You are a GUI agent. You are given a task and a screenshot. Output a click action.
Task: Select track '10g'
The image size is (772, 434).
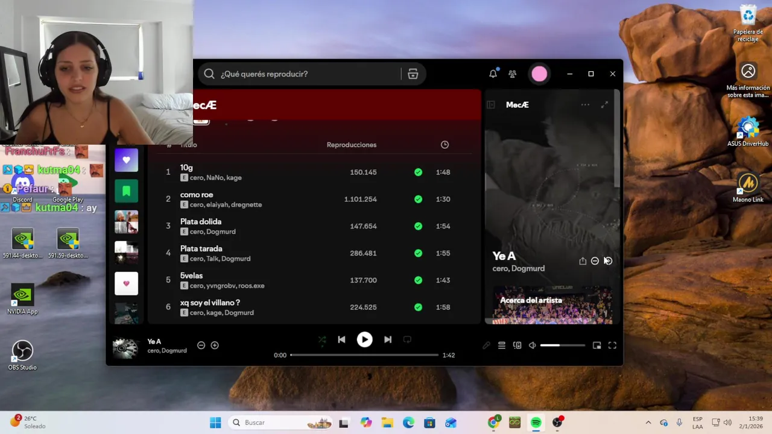coord(186,168)
